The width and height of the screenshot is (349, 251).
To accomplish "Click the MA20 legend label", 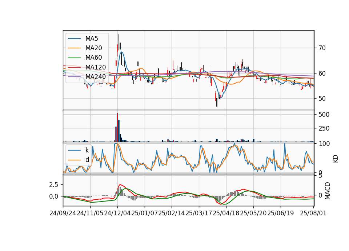I will click(93, 48).
